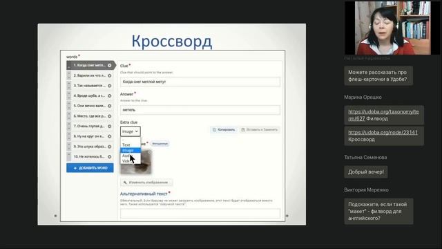The image size is (442, 249).
Task: Choose highlighted 'Image' option in list
Action: click(x=131, y=150)
